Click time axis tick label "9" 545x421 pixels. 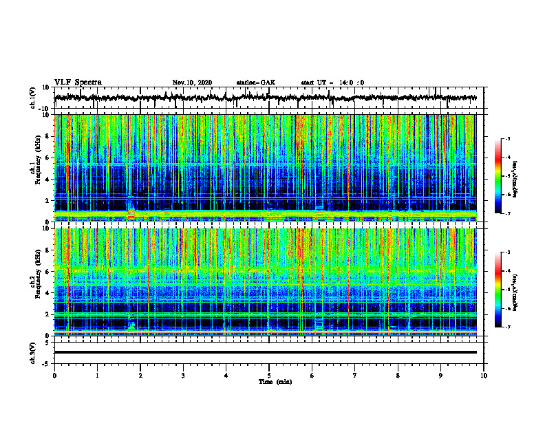pos(440,376)
